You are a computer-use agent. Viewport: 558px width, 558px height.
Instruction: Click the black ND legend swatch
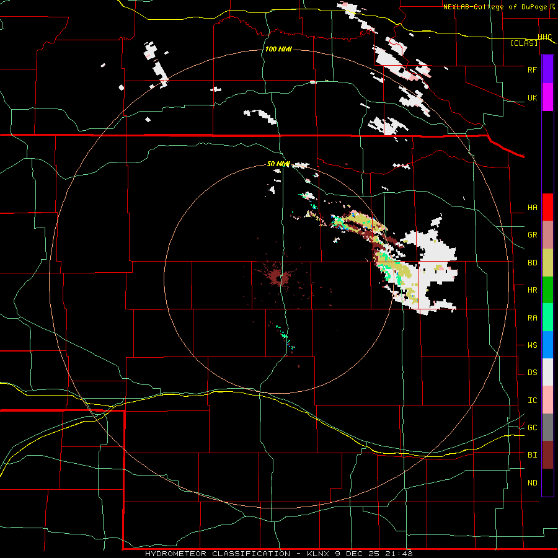pos(547,482)
